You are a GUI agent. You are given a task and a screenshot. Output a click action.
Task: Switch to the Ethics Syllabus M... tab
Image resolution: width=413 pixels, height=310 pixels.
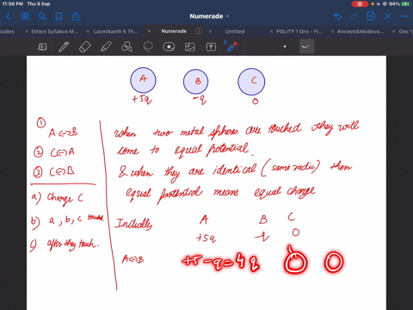54,32
